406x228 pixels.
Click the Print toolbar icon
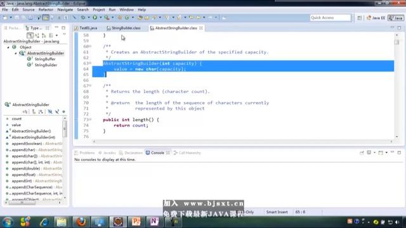(30, 18)
